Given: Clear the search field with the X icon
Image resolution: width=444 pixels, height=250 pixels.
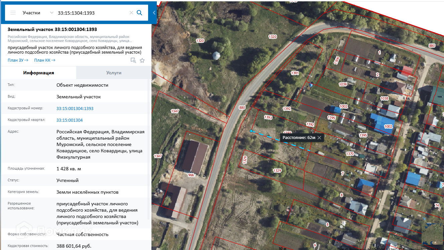Looking at the screenshot, I should pos(131,13).
